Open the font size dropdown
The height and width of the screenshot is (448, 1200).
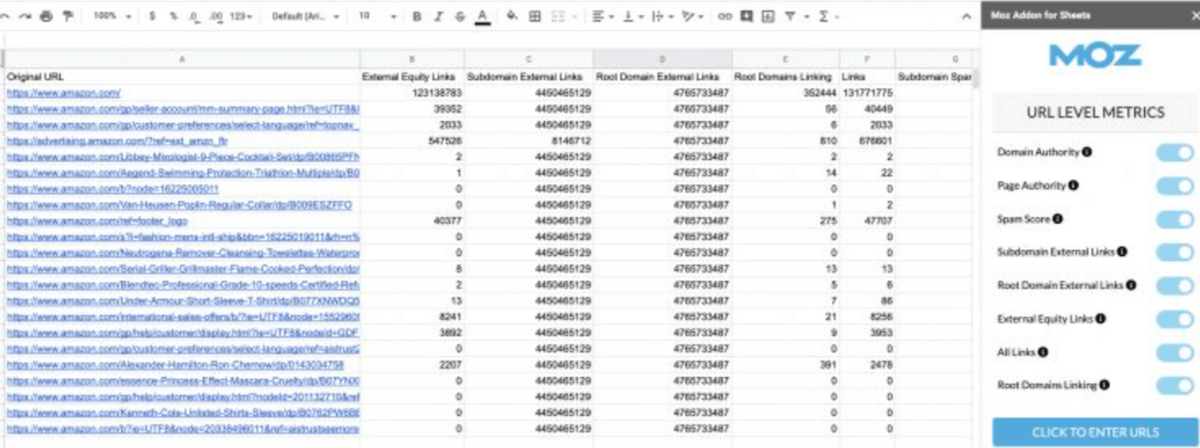pyautogui.click(x=377, y=16)
